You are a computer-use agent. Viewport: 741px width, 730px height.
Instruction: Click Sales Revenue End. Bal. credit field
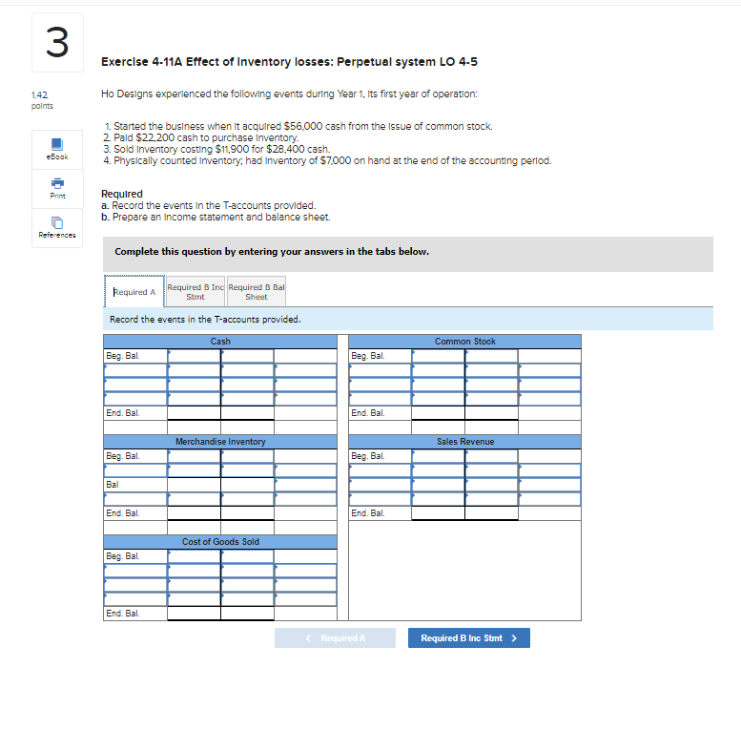[x=491, y=513]
